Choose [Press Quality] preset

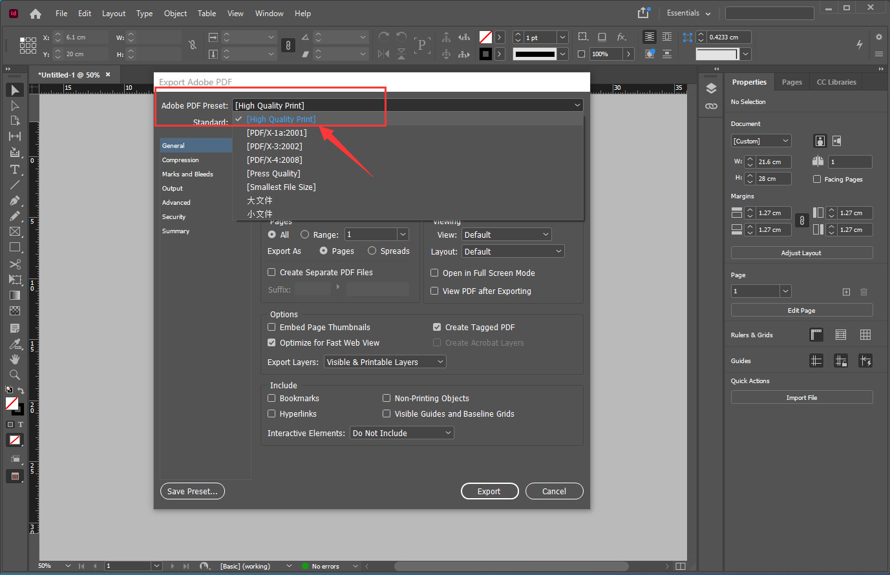point(273,173)
